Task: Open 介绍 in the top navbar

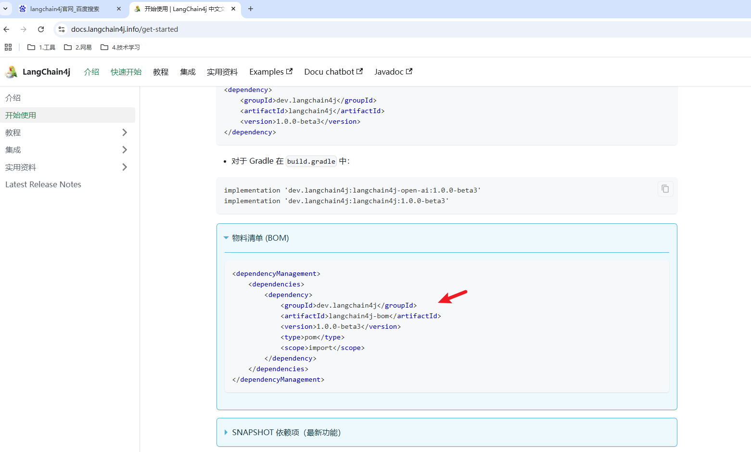Action: 91,72
